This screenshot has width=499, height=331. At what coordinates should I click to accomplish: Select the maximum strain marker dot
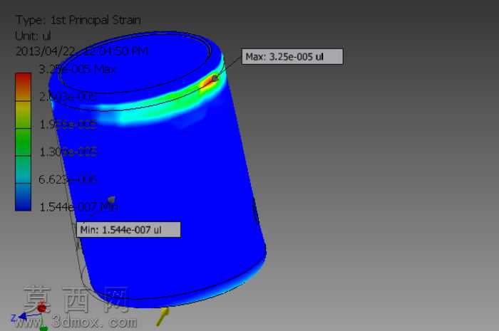215,78
